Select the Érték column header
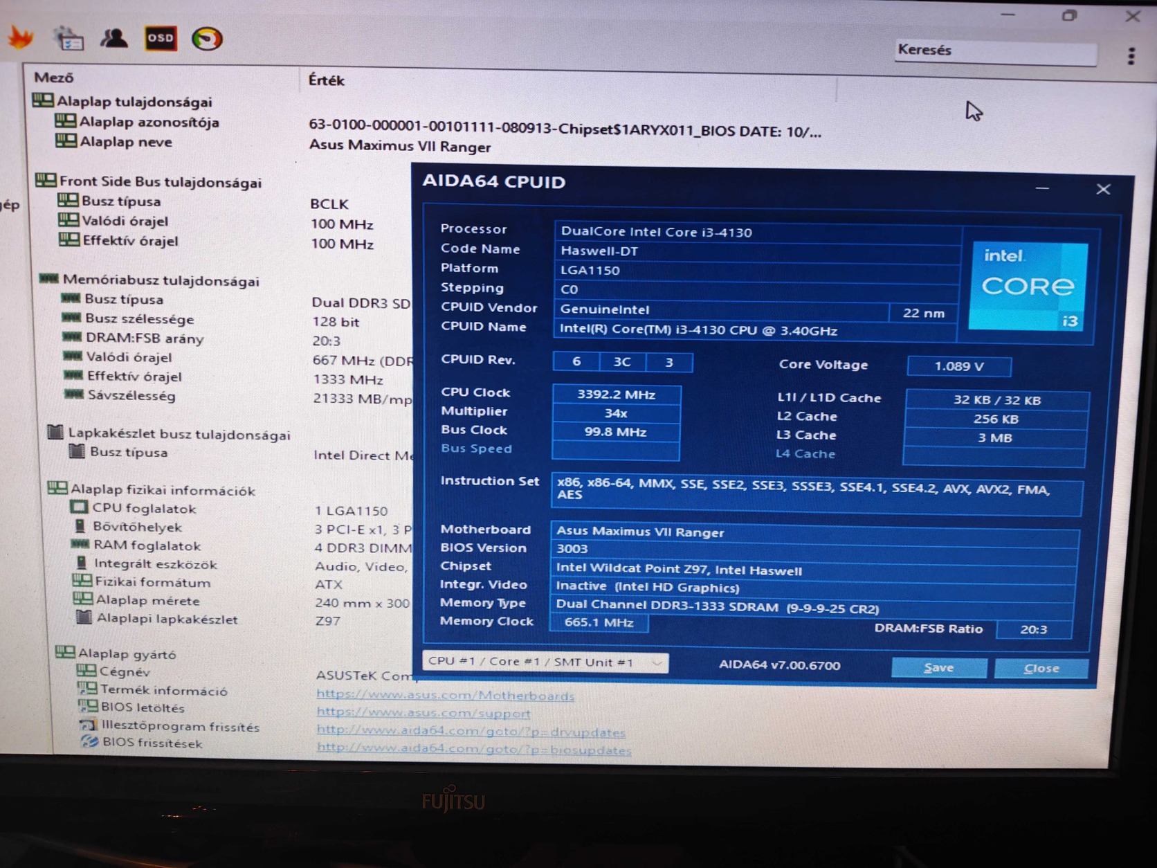The image size is (1157, 868). [x=327, y=80]
